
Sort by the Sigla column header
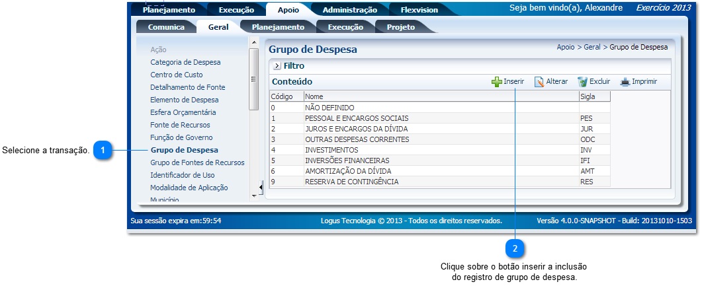pyautogui.click(x=593, y=96)
